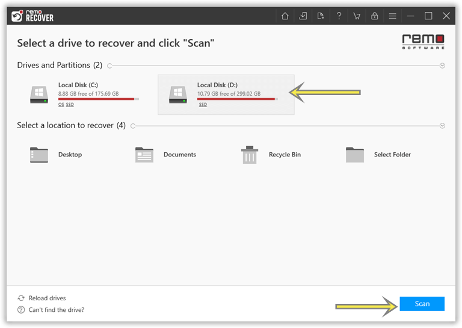Screen dimensions: 462x328
Task: Click the load recovery session icon
Action: point(321,16)
